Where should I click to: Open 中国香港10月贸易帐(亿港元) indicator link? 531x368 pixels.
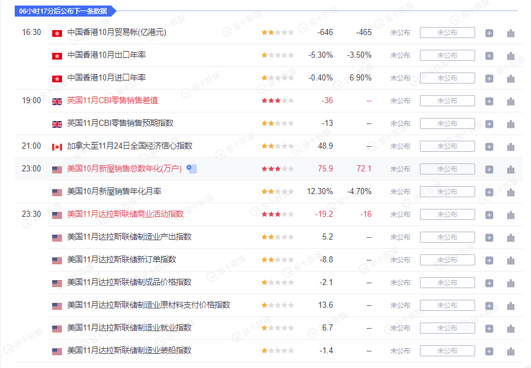pos(117,32)
